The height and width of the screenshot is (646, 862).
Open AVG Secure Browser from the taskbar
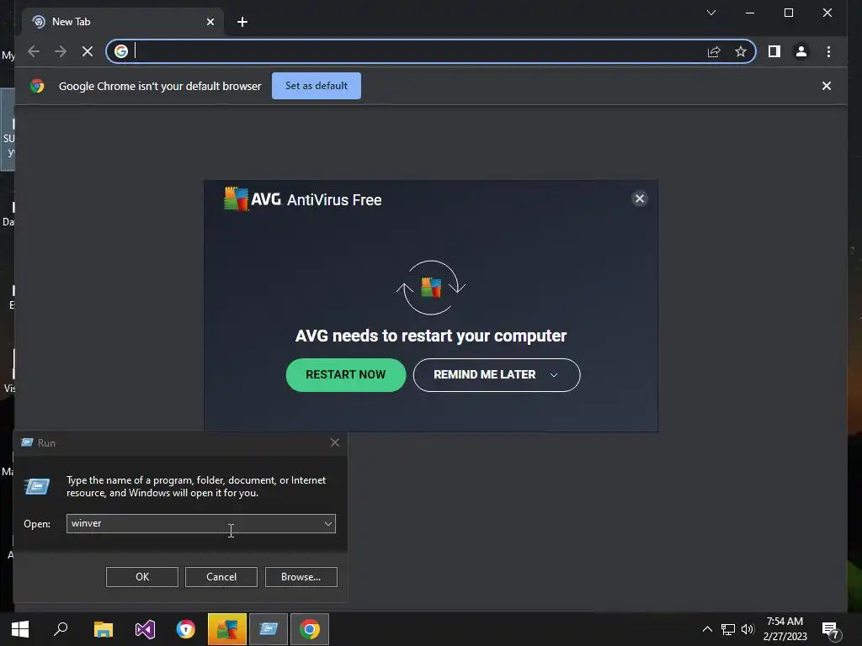click(x=186, y=629)
